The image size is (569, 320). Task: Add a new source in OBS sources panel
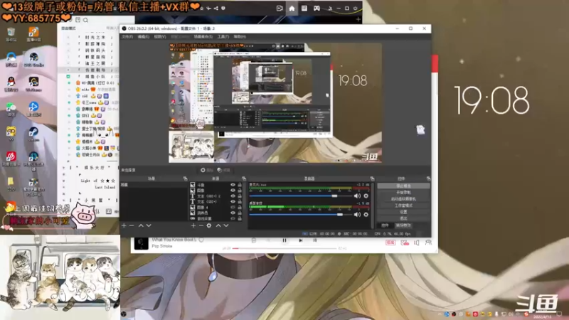(x=193, y=225)
